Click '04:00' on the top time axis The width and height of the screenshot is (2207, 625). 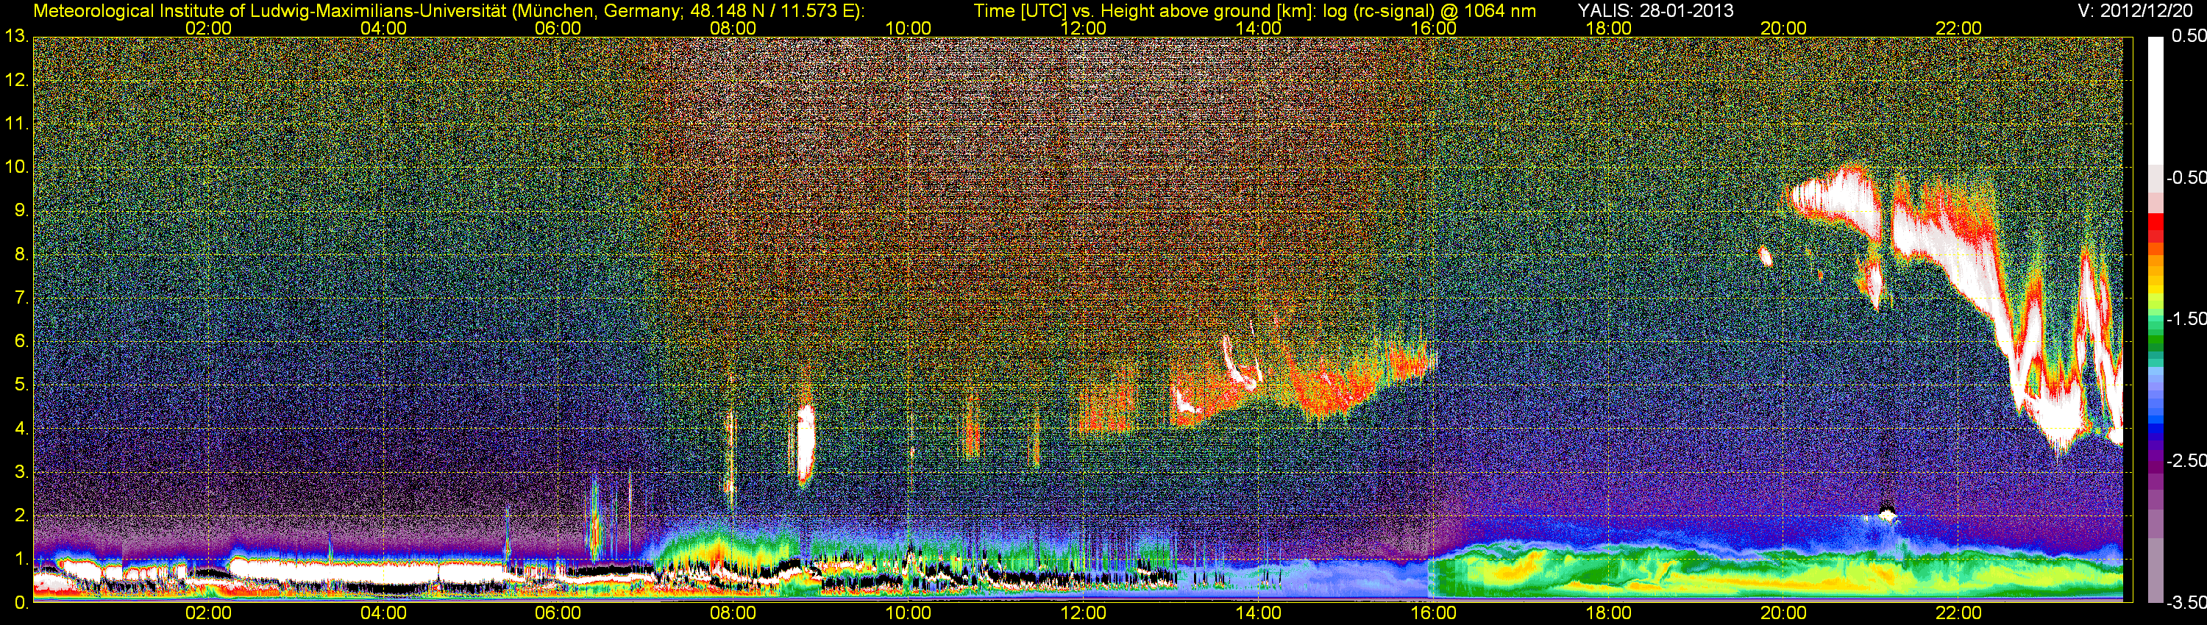(383, 28)
